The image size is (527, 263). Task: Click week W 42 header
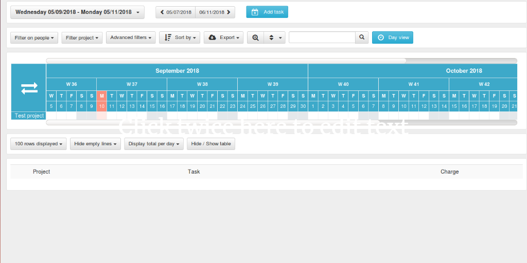pyautogui.click(x=483, y=84)
